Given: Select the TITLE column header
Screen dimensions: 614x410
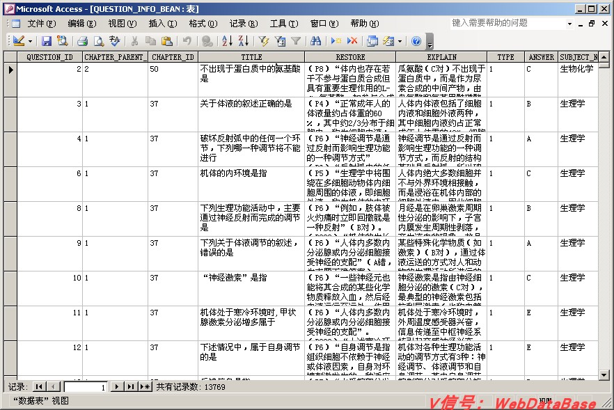Looking at the screenshot, I should click(251, 57).
